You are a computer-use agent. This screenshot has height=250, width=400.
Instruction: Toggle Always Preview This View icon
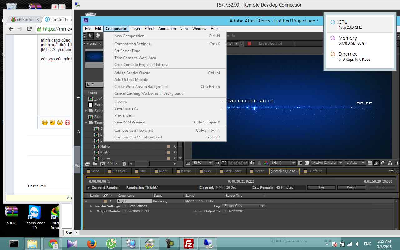click(x=188, y=163)
